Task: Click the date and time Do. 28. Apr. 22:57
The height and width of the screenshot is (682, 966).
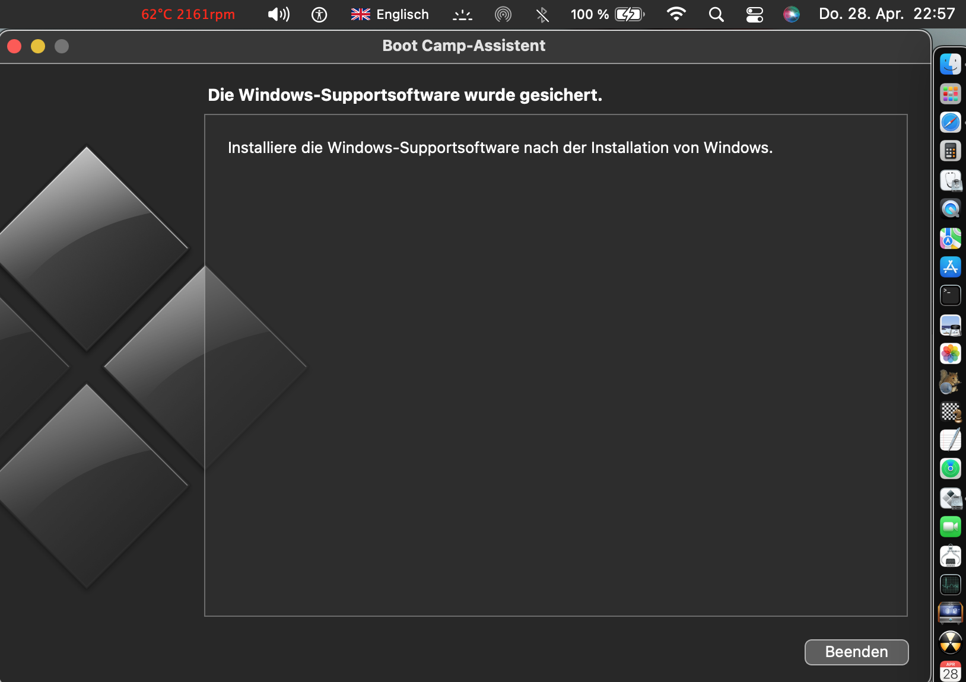Action: pyautogui.click(x=887, y=14)
